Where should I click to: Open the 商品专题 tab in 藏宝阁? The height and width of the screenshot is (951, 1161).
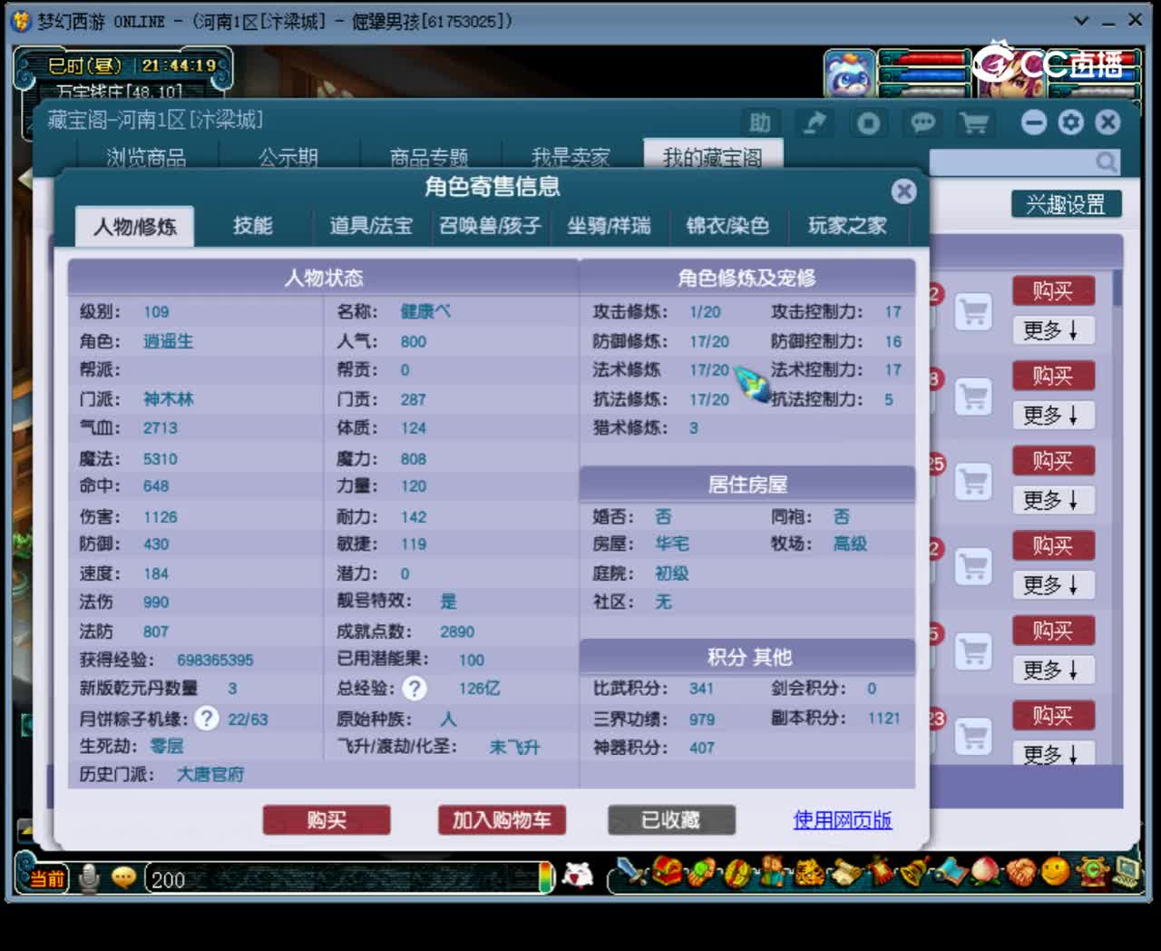tap(429, 157)
